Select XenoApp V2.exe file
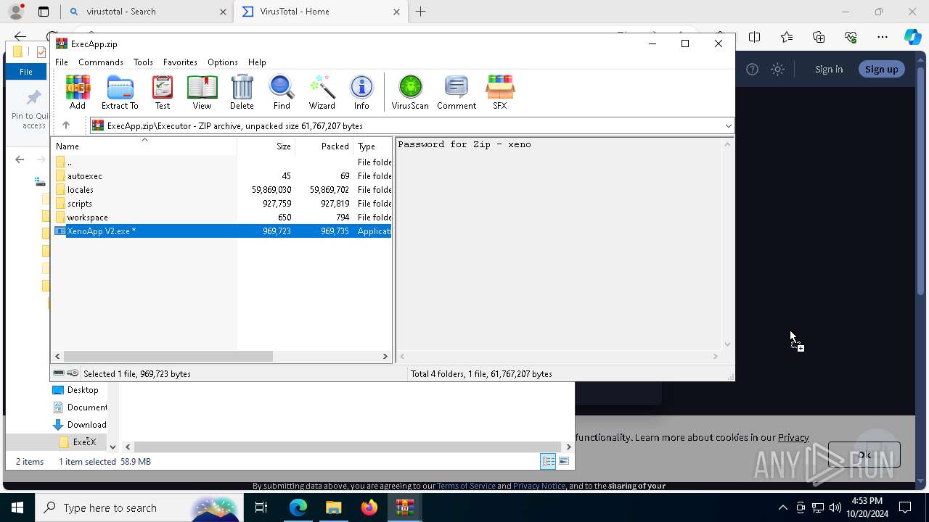This screenshot has height=522, width=929. [222, 231]
